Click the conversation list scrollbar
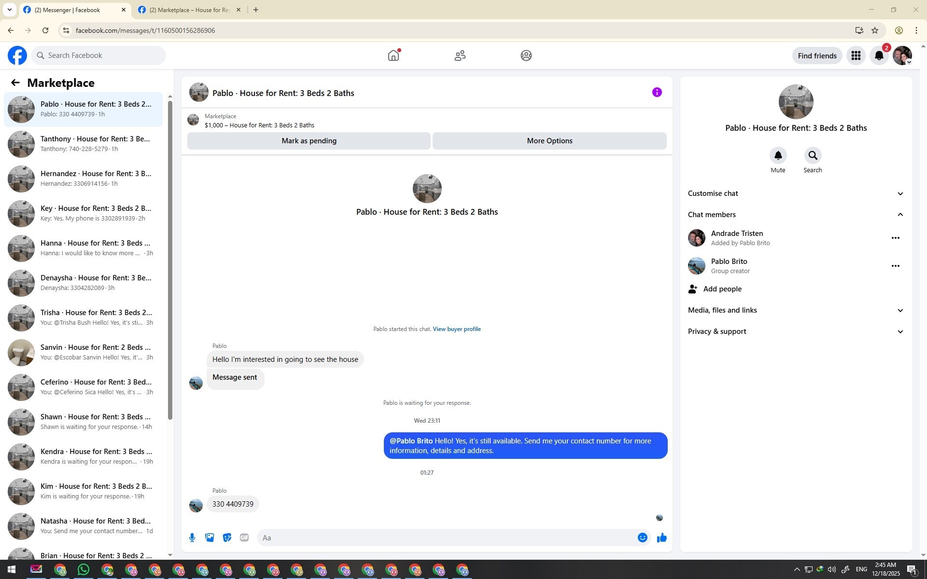Viewport: 927px width, 579px height. click(x=170, y=261)
